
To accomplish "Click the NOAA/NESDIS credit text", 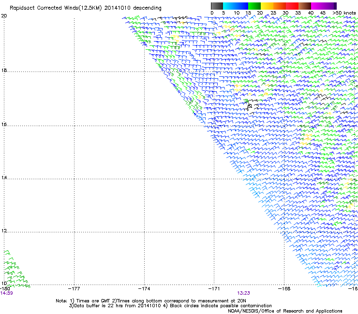I will pyautogui.click(x=285, y=311).
